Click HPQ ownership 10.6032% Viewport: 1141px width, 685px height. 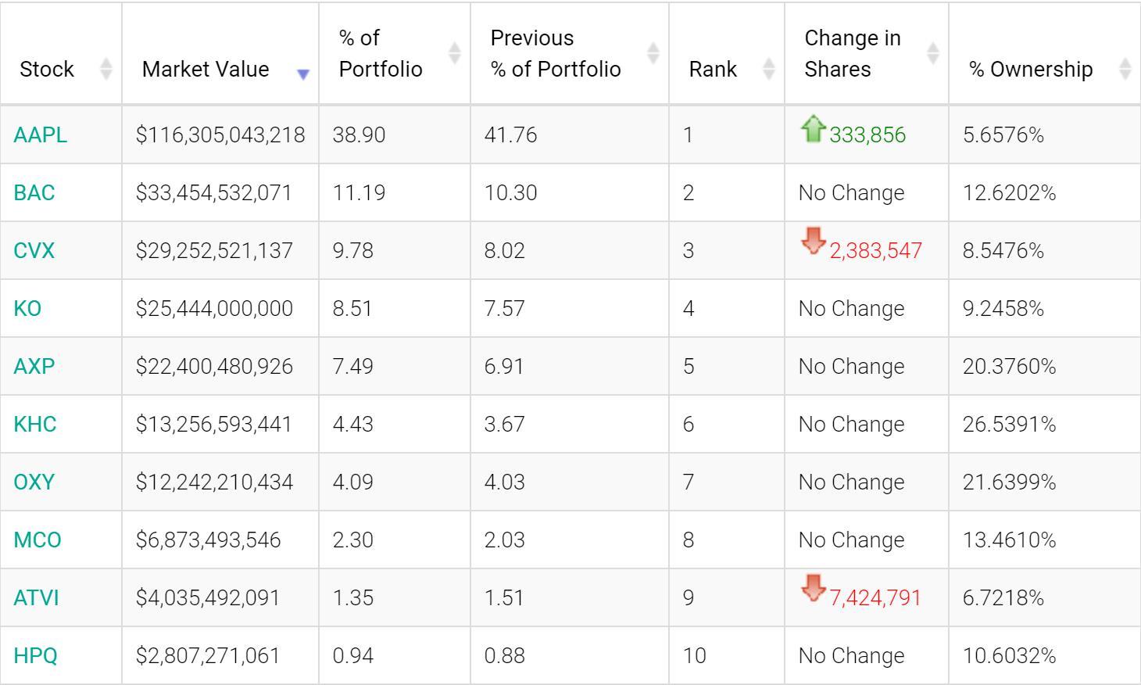pos(1009,655)
